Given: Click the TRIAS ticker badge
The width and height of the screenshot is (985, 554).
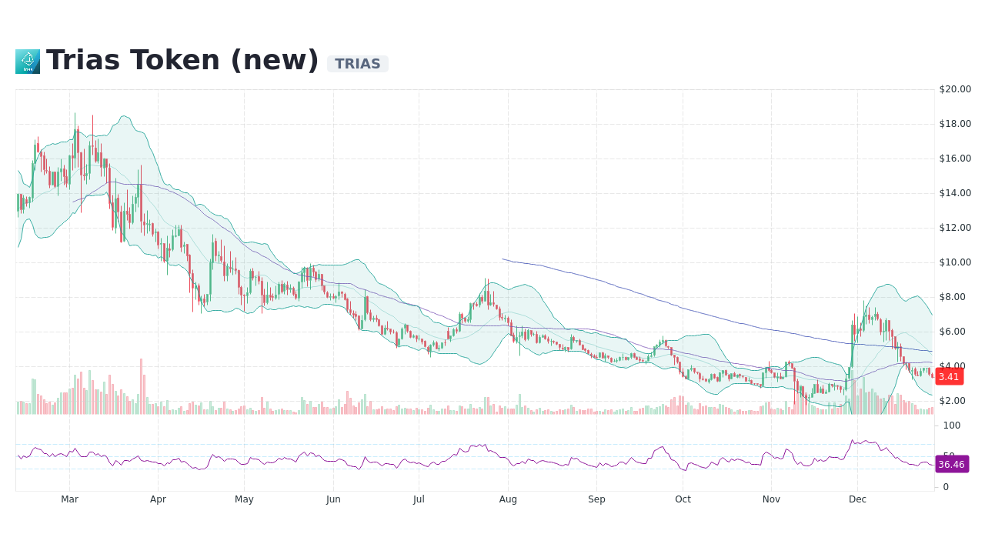Looking at the screenshot, I should (357, 64).
